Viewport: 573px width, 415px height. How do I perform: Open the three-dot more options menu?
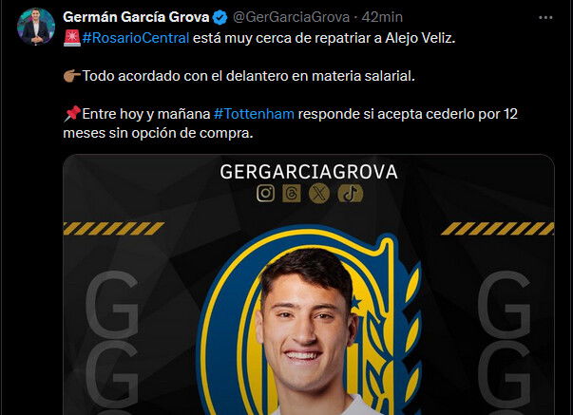click(545, 17)
